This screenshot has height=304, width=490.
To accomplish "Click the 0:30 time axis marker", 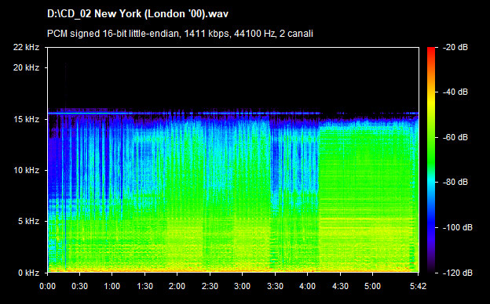I will coord(79,286).
